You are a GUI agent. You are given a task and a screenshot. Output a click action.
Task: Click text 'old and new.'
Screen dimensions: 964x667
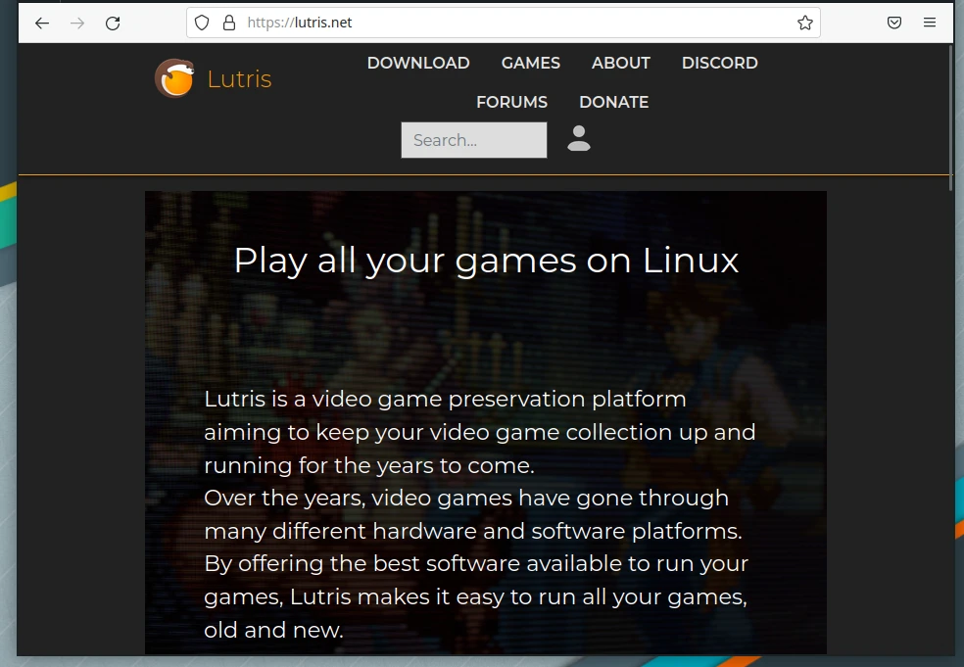pyautogui.click(x=273, y=630)
